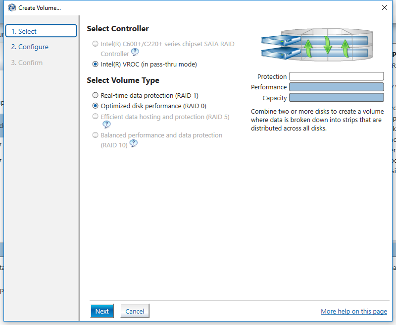Screen dimensions: 396x325
Task: Click the Next button
Action: click(102, 311)
